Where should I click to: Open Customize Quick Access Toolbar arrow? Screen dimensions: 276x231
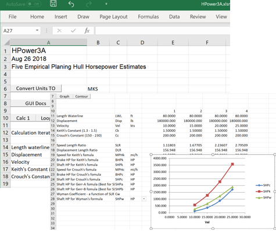pyautogui.click(x=106, y=4)
